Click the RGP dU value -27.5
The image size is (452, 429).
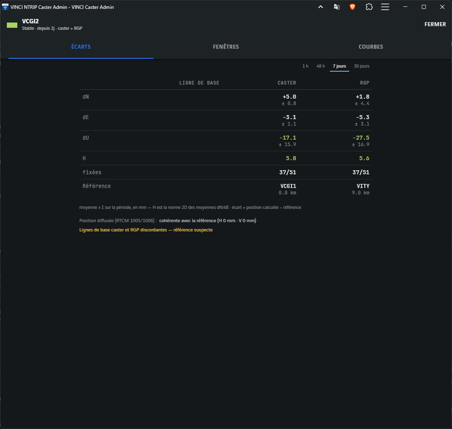[361, 138]
